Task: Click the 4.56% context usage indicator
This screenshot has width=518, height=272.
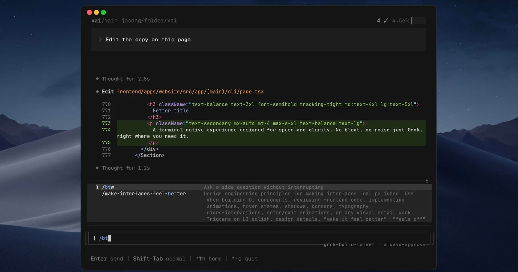Action: click(400, 21)
